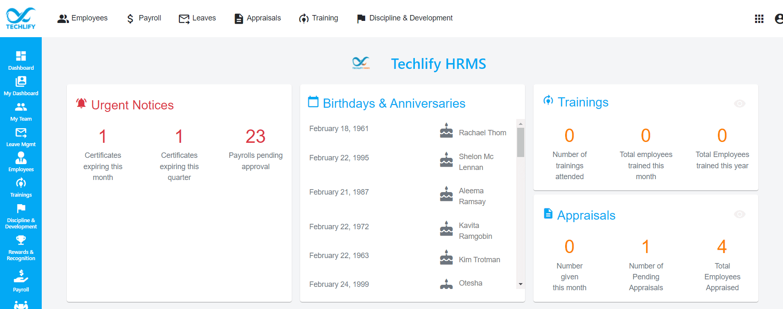
Task: Click the birthdays list scrollbar thumb
Action: [520, 142]
